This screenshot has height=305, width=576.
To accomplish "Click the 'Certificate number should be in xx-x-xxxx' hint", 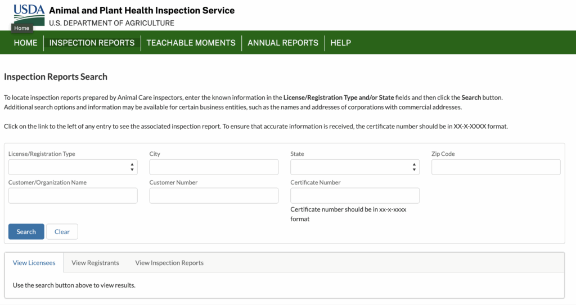I will click(x=348, y=214).
